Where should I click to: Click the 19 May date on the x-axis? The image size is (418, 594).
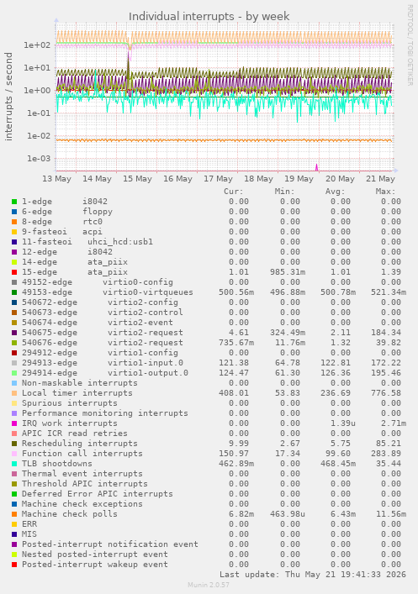coord(299,178)
